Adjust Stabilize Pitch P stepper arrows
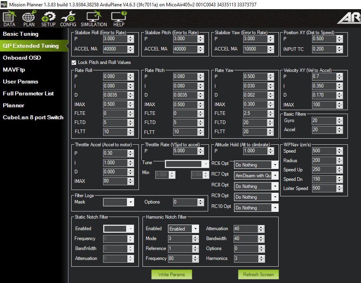 tap(201, 39)
